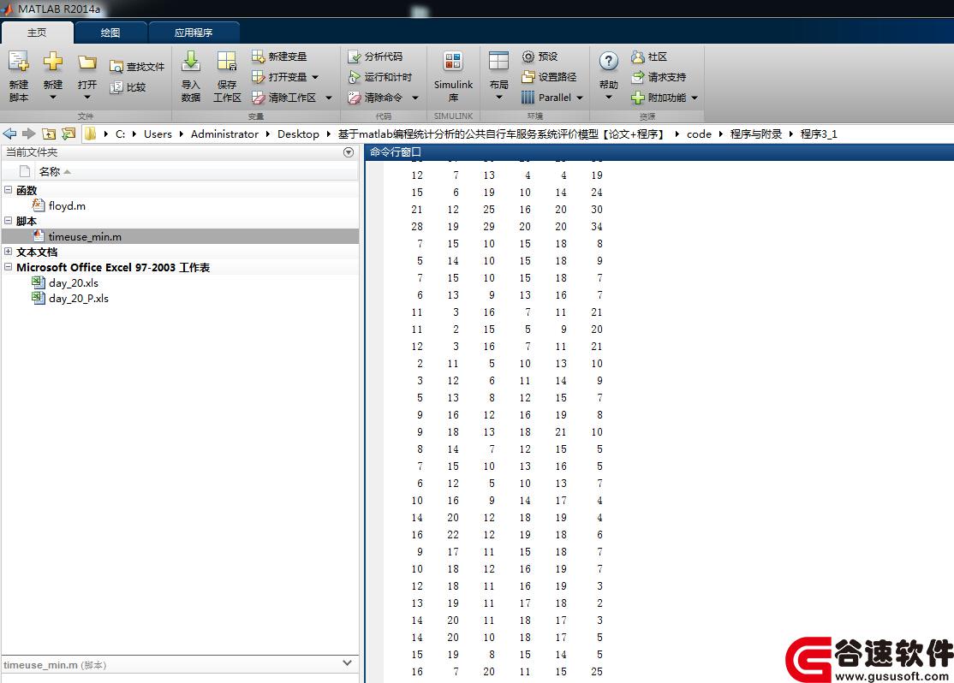Click the 程序与附录 path segment

(756, 134)
